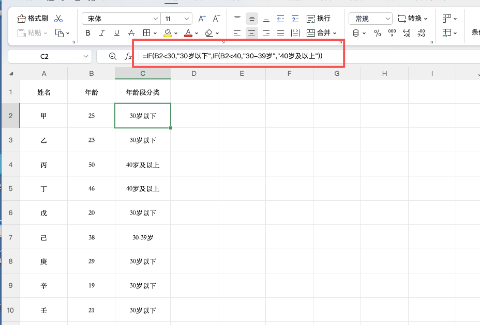Decrease font size with A- icon
Viewport: 480px width, 325px height.
click(216, 19)
